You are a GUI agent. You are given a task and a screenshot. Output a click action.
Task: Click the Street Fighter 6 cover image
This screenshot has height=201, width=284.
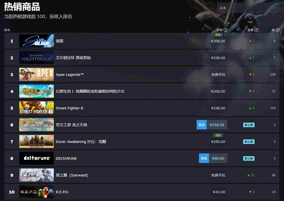point(36,108)
